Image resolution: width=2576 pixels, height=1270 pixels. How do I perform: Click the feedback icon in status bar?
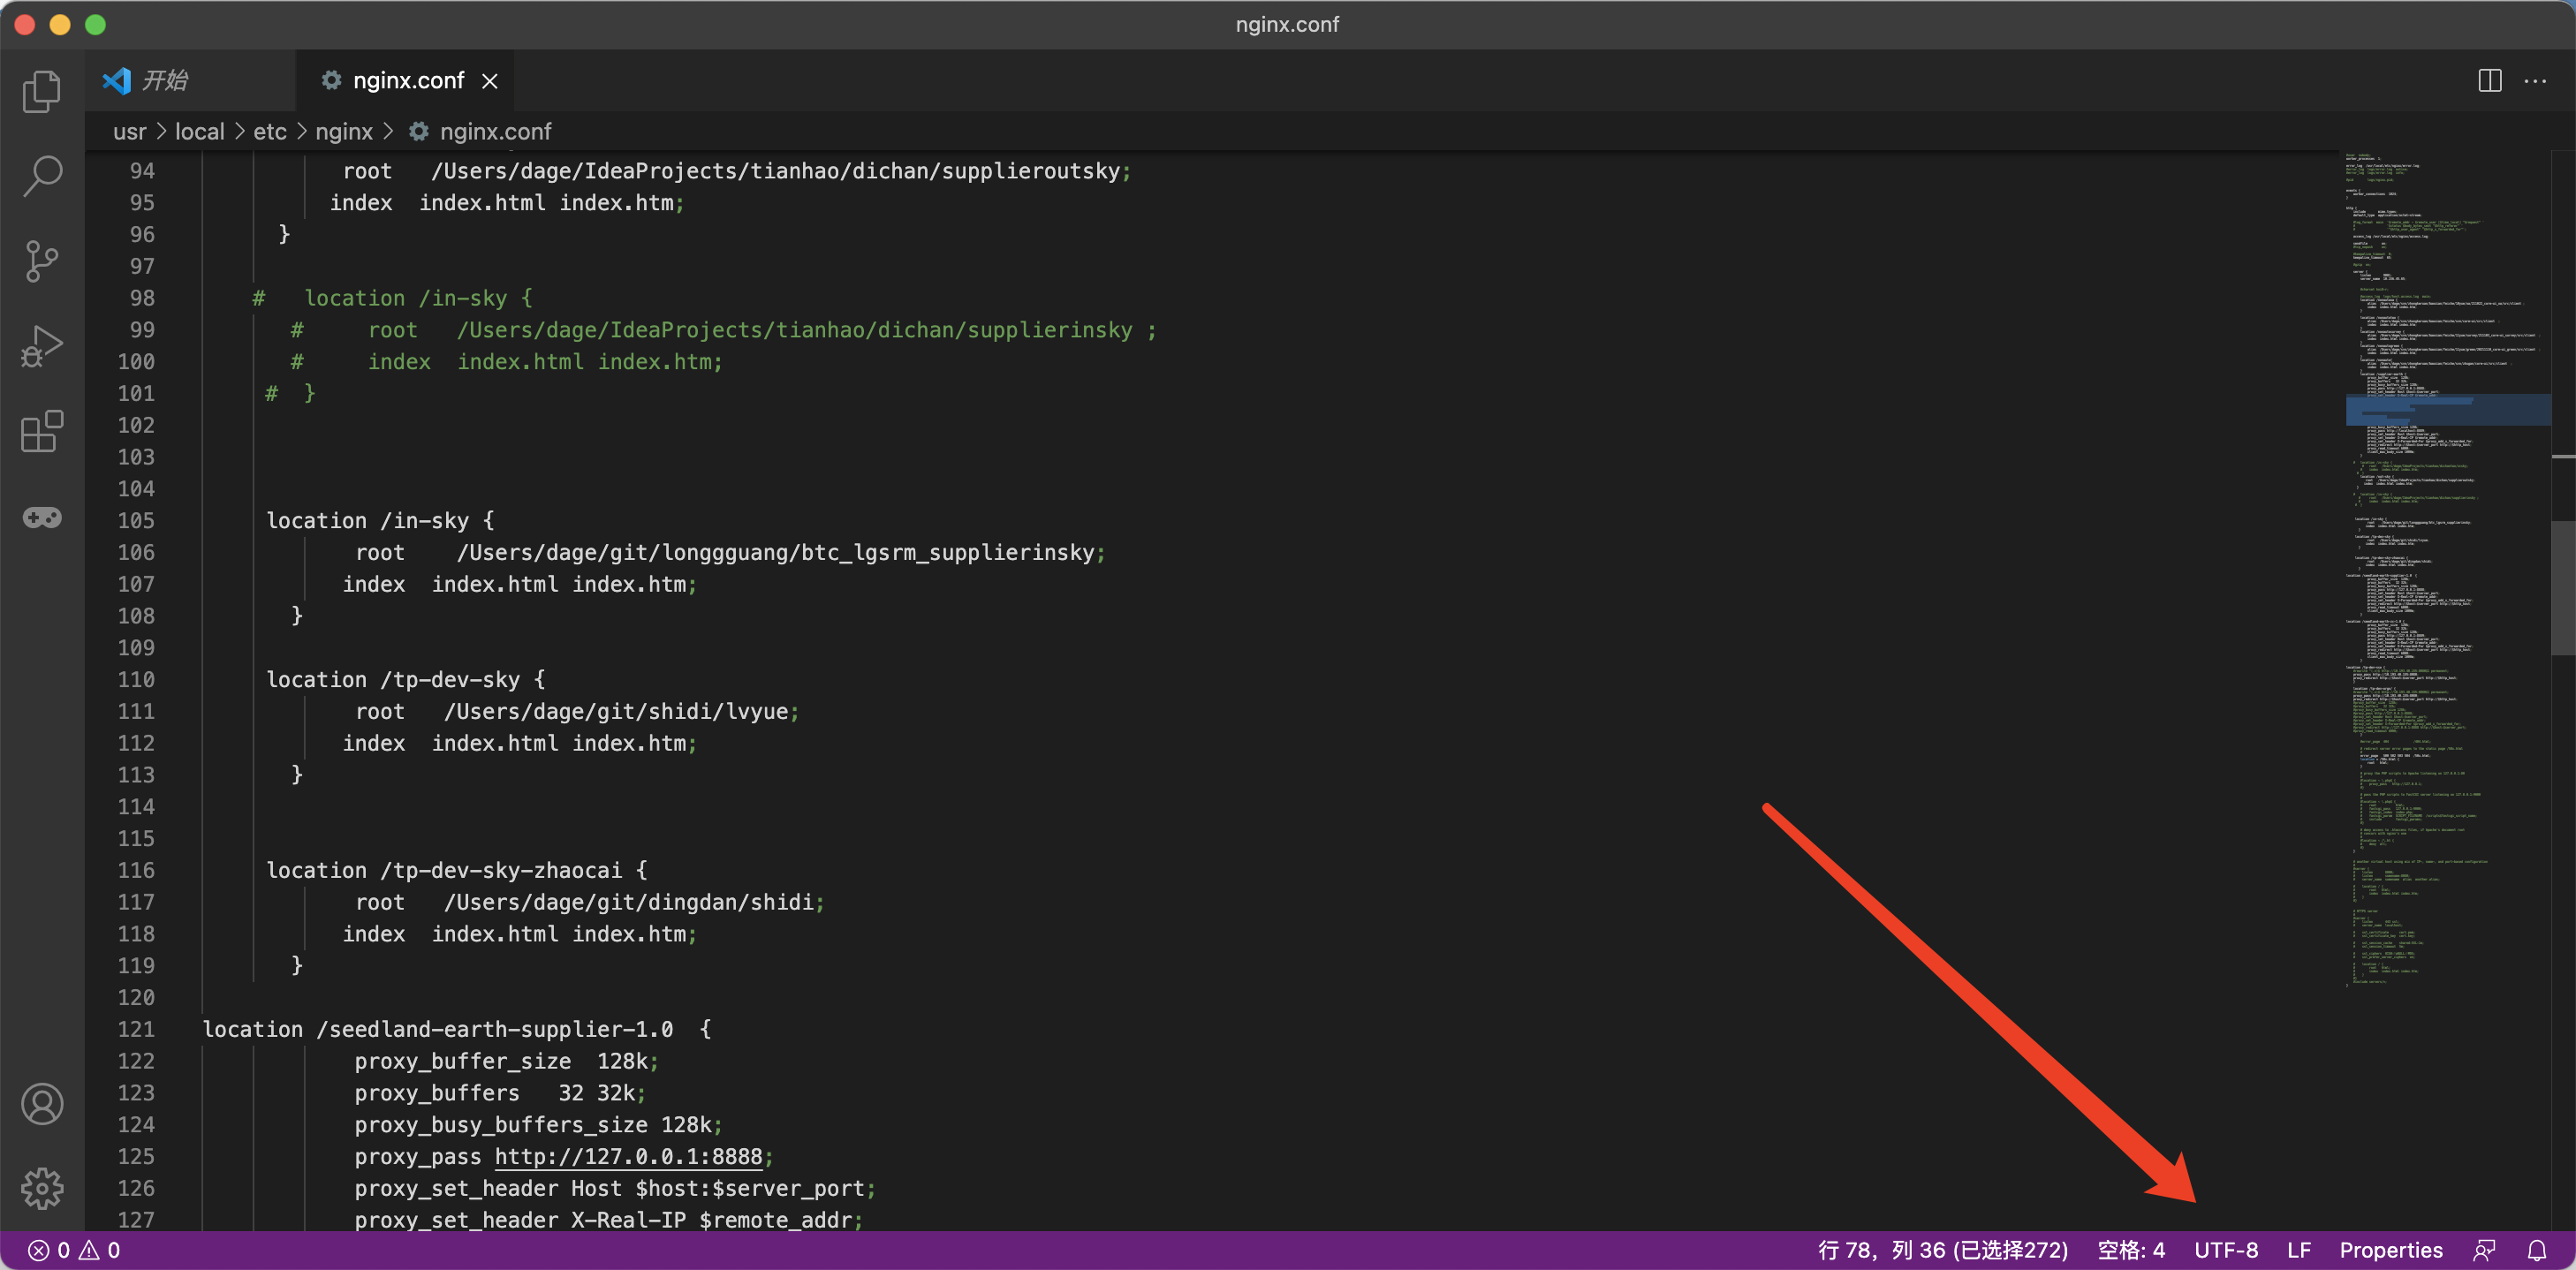tap(2484, 1250)
